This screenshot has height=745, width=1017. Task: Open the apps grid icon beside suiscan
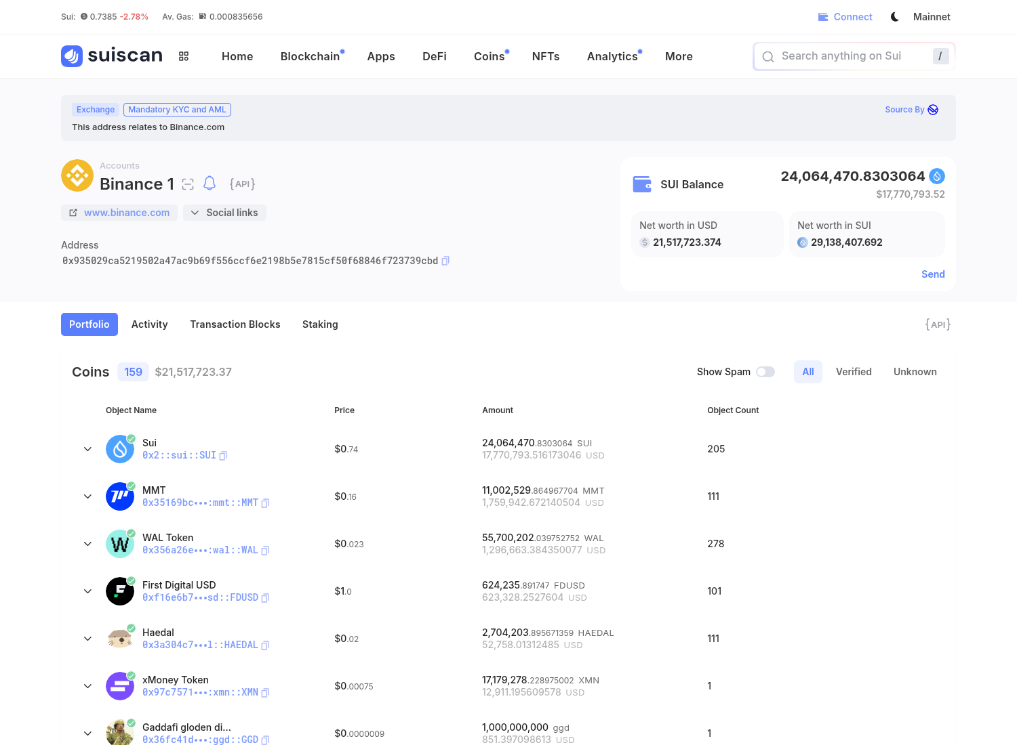[184, 56]
